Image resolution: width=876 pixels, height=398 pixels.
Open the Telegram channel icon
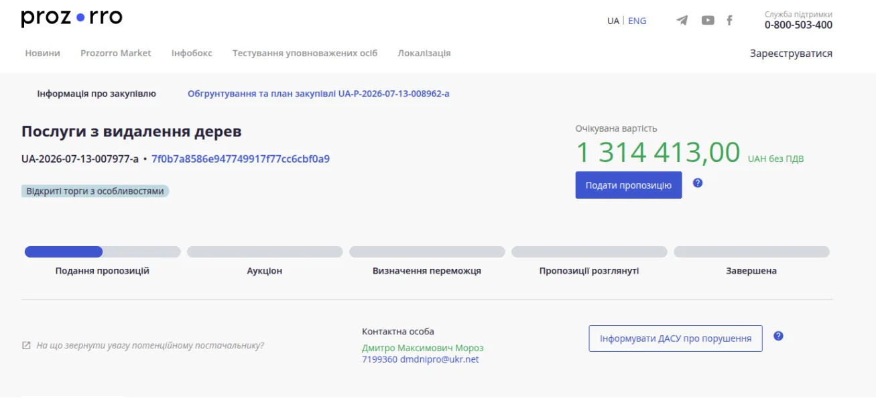pos(682,20)
